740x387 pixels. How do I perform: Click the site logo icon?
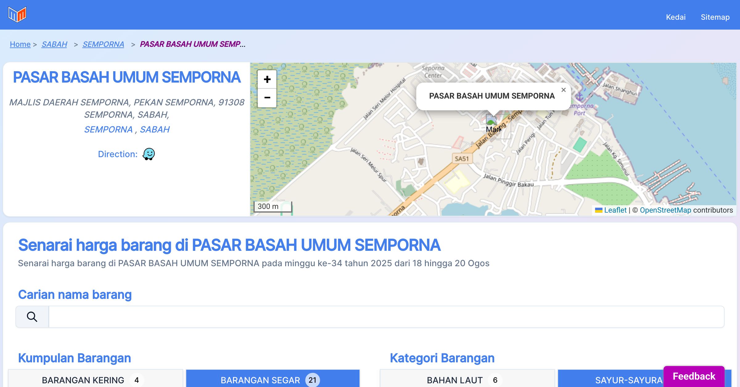[x=17, y=14]
